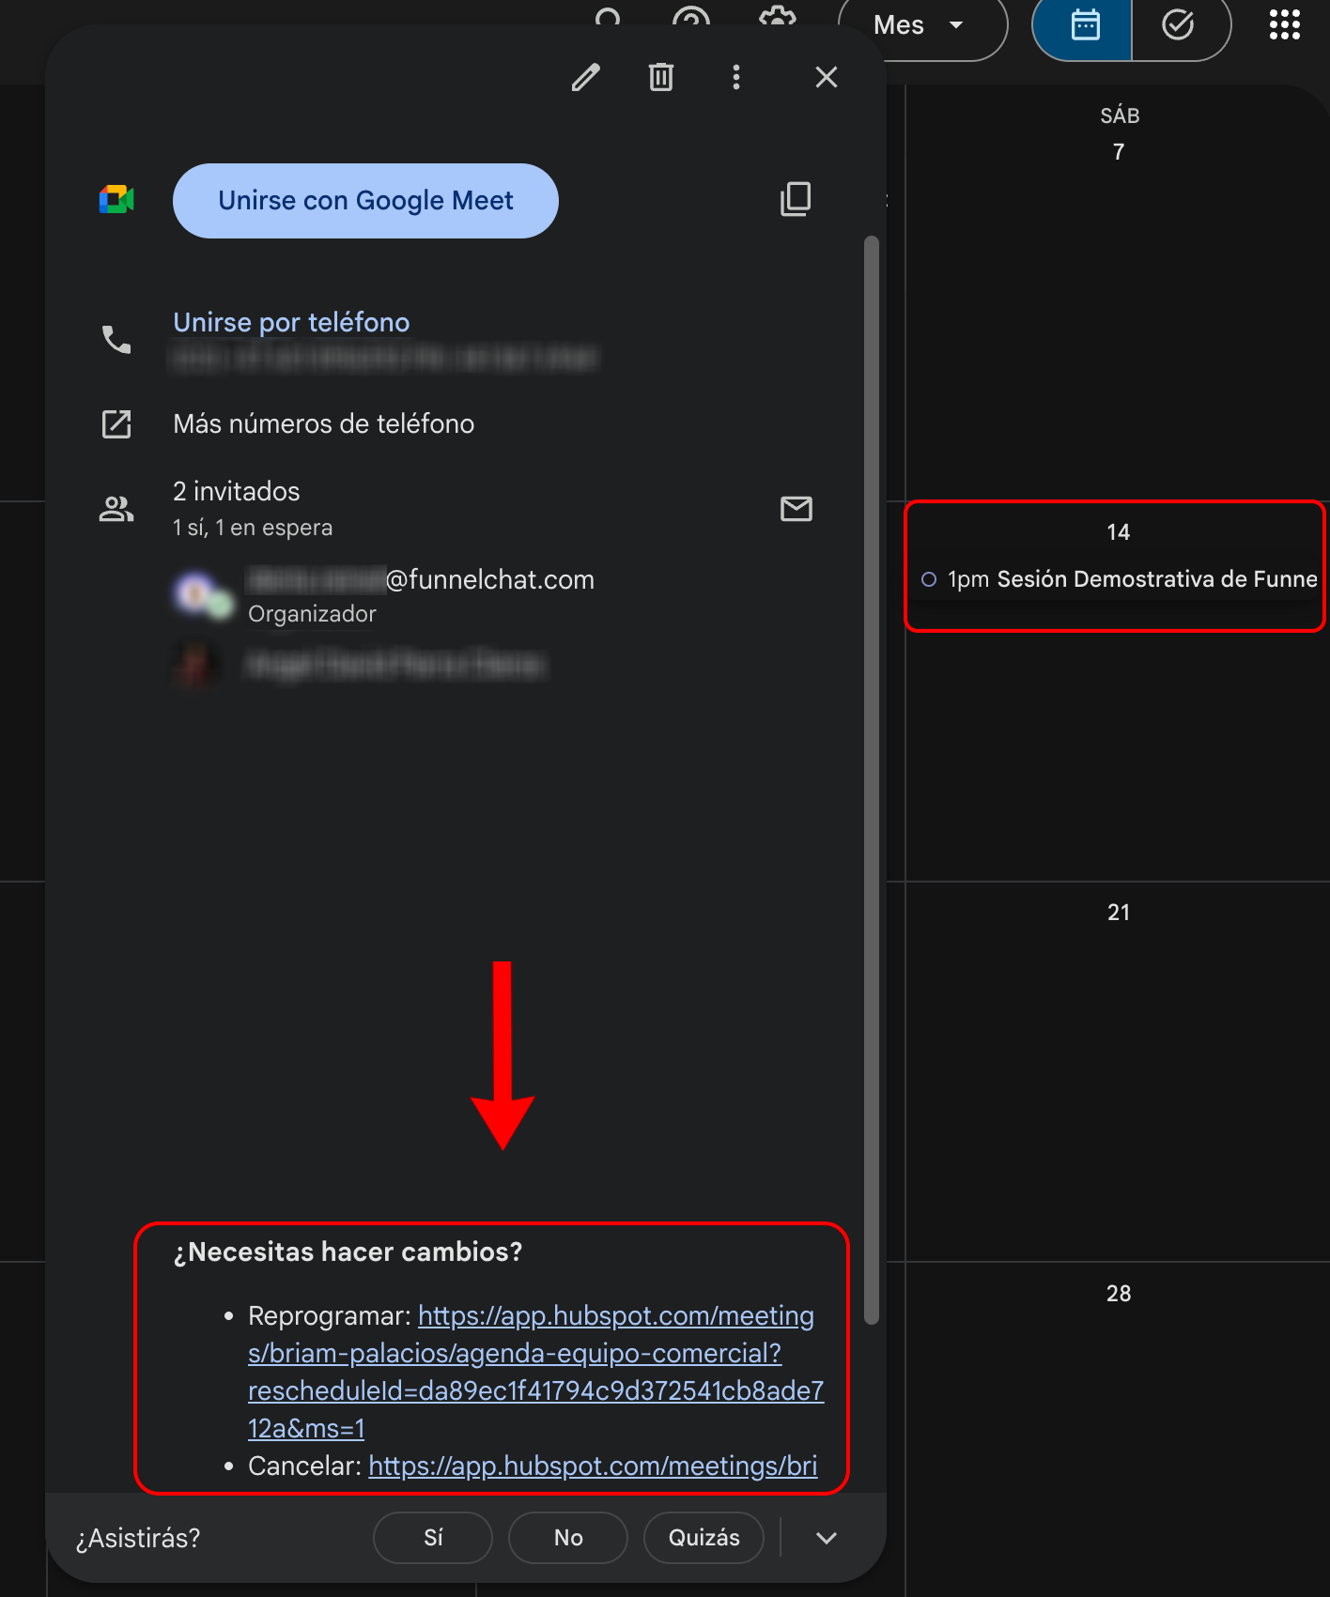Click ¿Necesitas hacer cambios? heading

click(x=348, y=1252)
